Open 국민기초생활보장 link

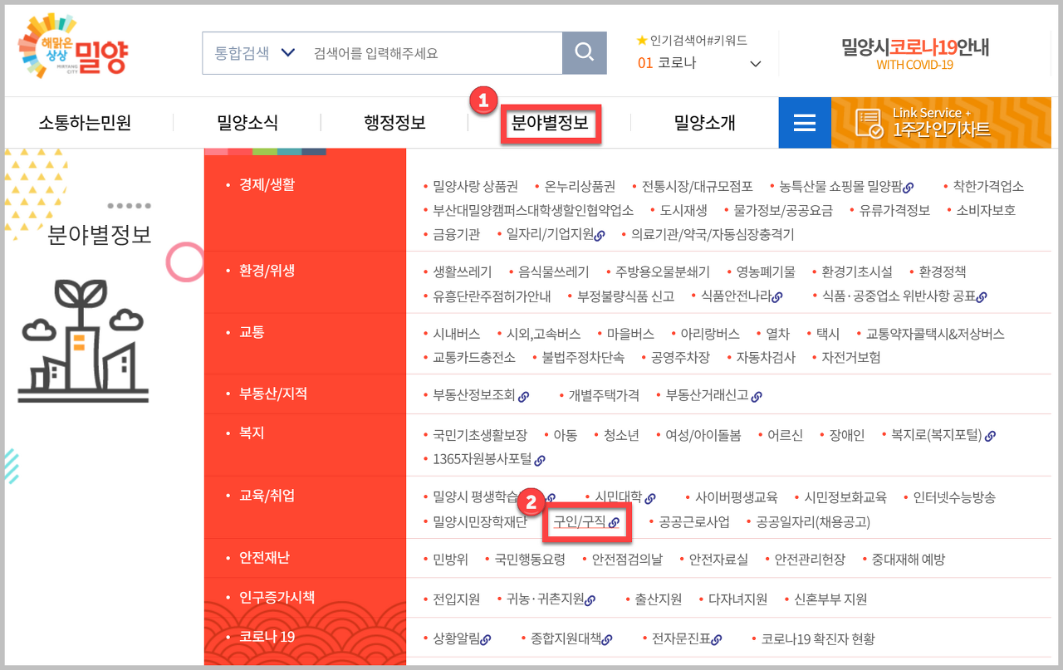pos(480,435)
